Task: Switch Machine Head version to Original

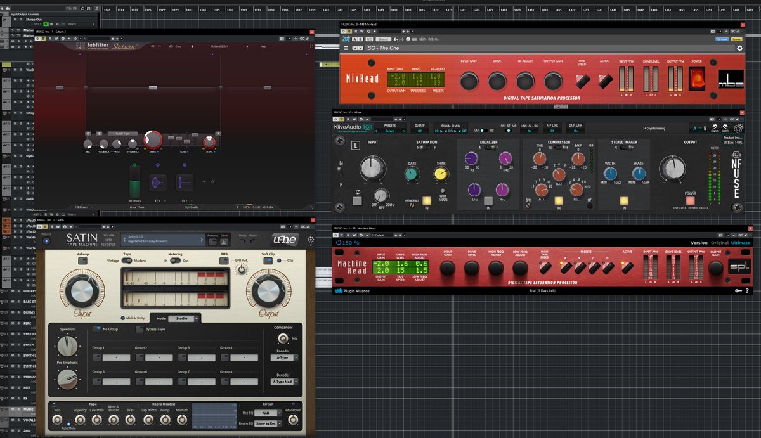Action: (x=719, y=243)
